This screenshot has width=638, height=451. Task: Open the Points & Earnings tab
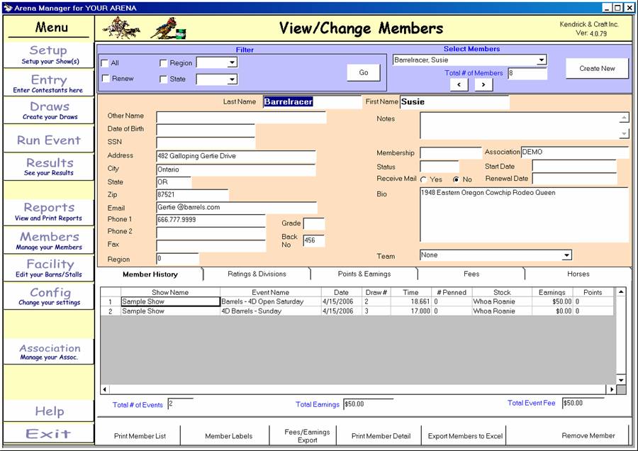(x=364, y=274)
